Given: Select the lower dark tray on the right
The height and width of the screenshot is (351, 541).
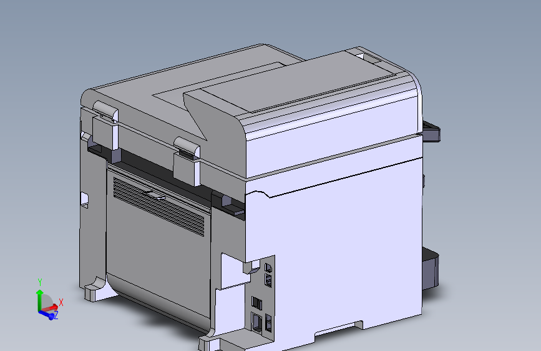Looking at the screenshot, I should coord(431,269).
